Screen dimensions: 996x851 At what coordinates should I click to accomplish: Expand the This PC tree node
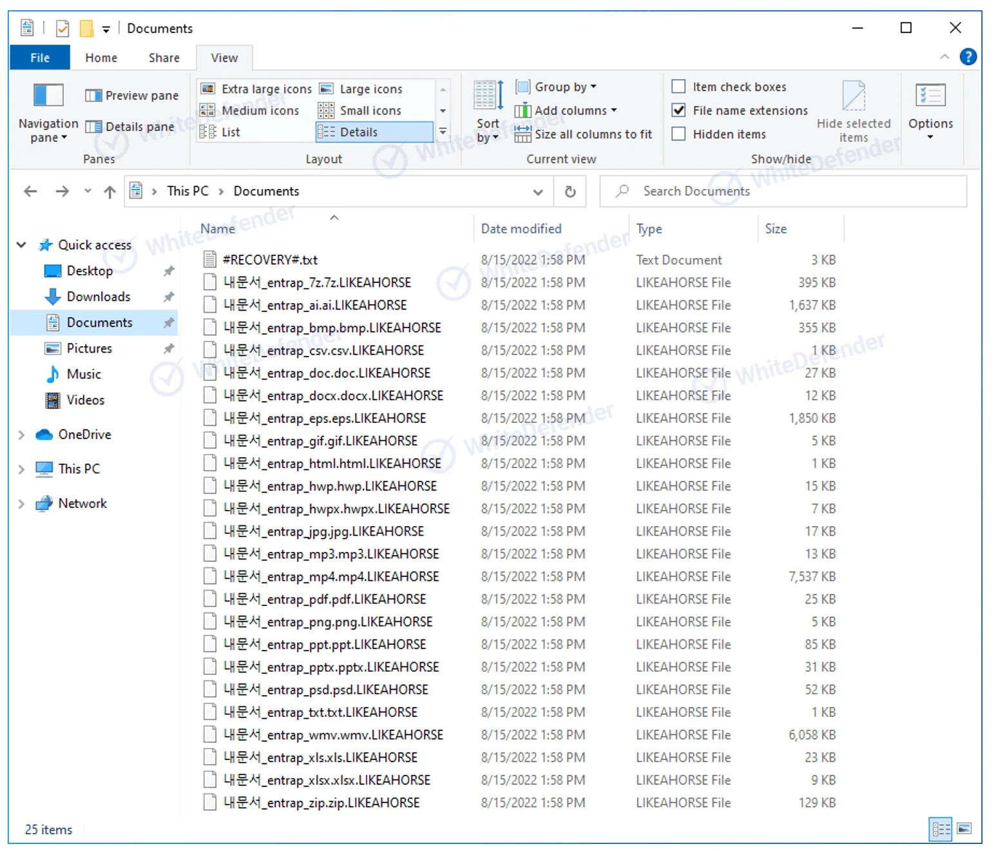[x=21, y=469]
